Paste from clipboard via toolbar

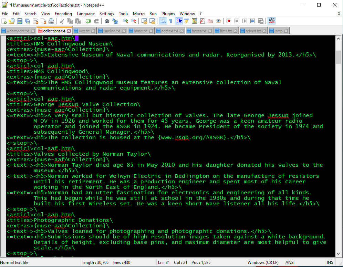pyautogui.click(x=77, y=21)
